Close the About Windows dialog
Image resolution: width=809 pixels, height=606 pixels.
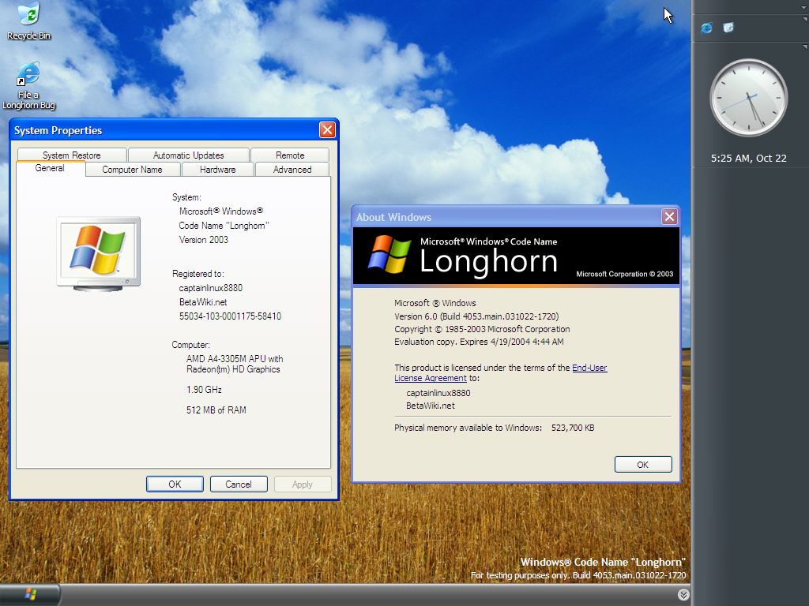pyautogui.click(x=669, y=216)
